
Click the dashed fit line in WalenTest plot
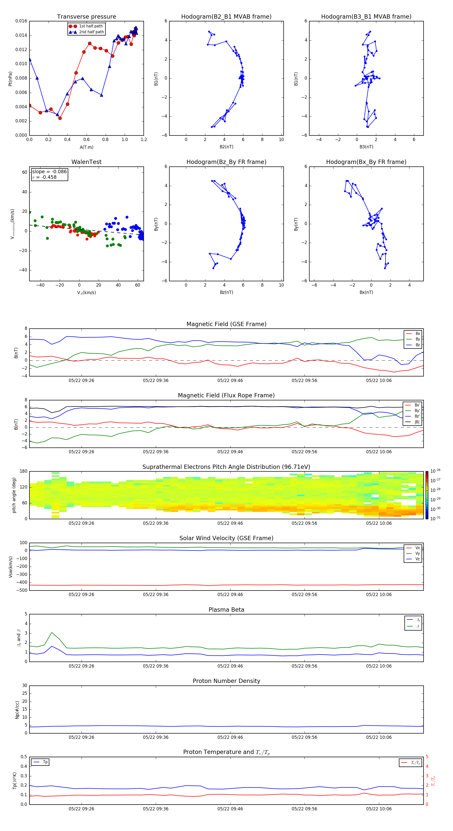(86, 230)
